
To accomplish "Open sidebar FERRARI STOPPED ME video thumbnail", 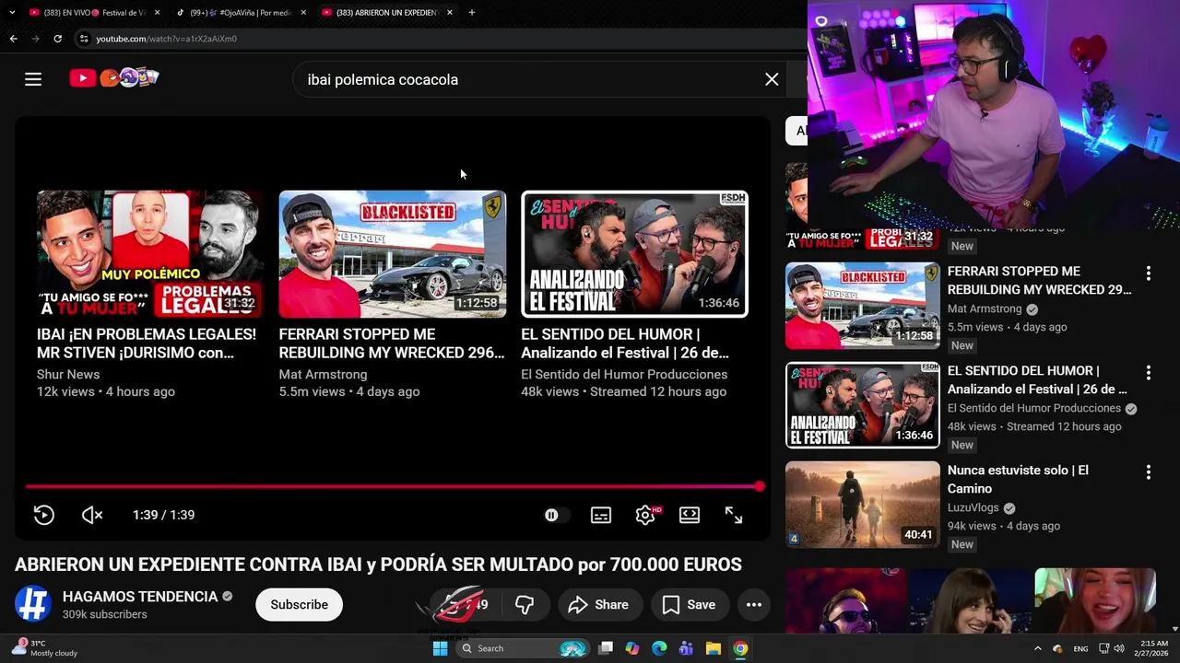I will click(x=863, y=306).
